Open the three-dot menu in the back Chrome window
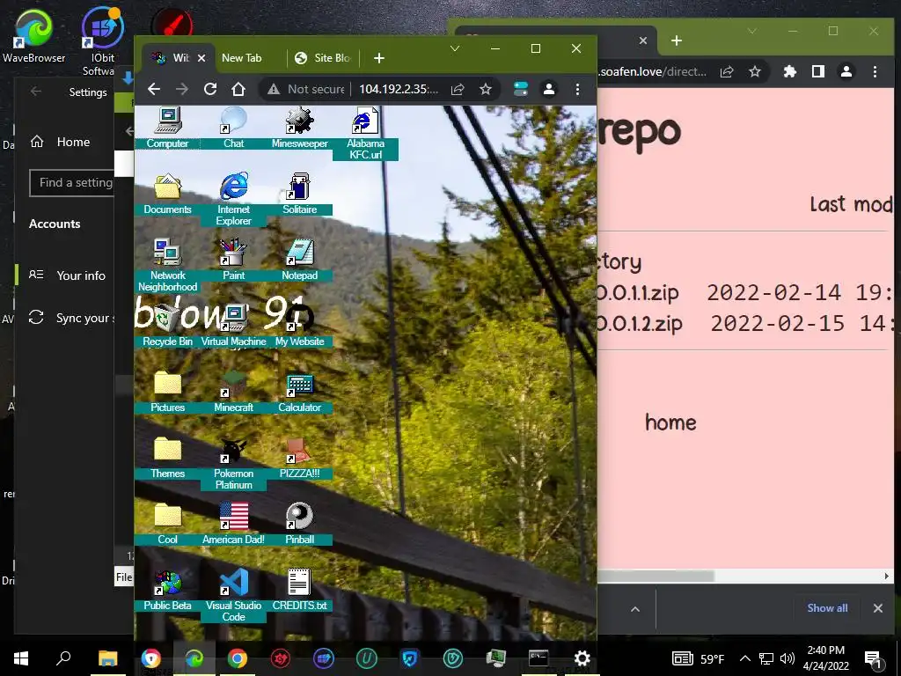 pyautogui.click(x=875, y=71)
